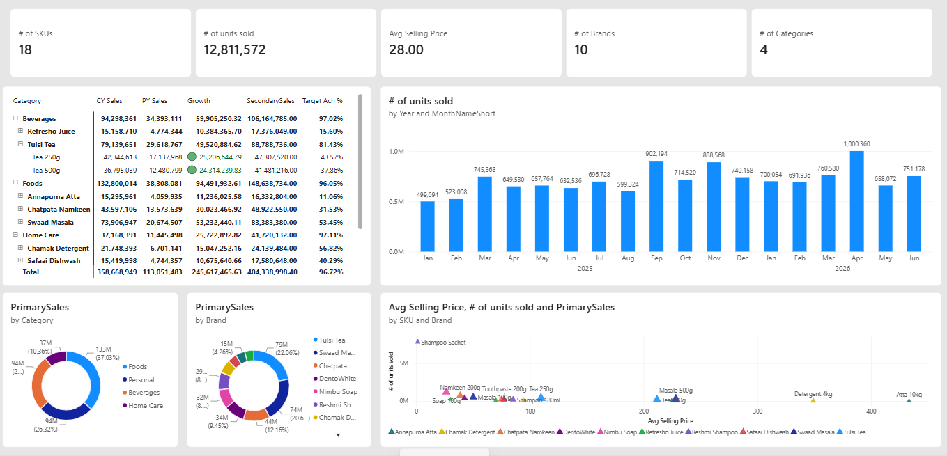Viewport: 947px width, 456px height.
Task: Expand the Safaai Dishwash row
Action: [x=20, y=261]
